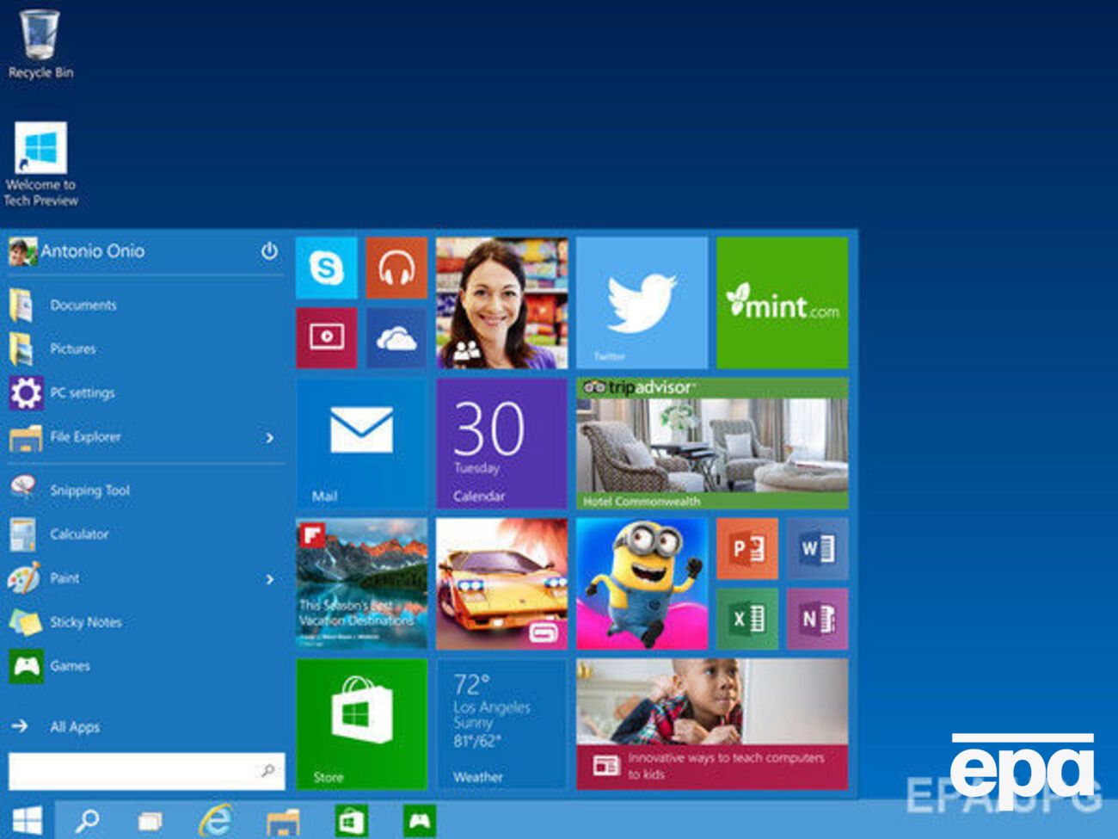The image size is (1118, 839).
Task: Open File Explorer from the taskbar
Action: click(x=283, y=822)
